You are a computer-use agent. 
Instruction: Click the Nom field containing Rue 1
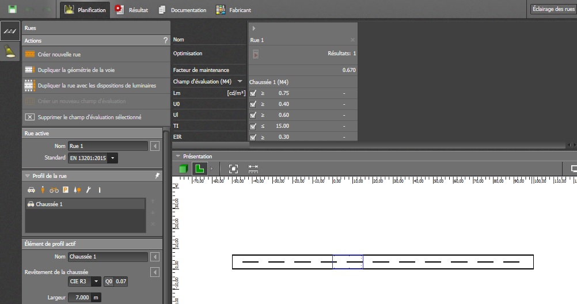(x=108, y=146)
